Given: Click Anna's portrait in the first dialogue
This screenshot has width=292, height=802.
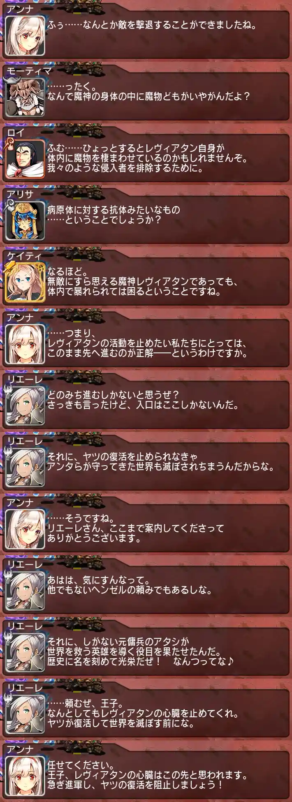Looking at the screenshot, I should pos(25,36).
